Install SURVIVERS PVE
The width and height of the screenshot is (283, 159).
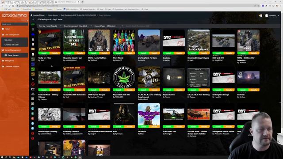pos(168,127)
